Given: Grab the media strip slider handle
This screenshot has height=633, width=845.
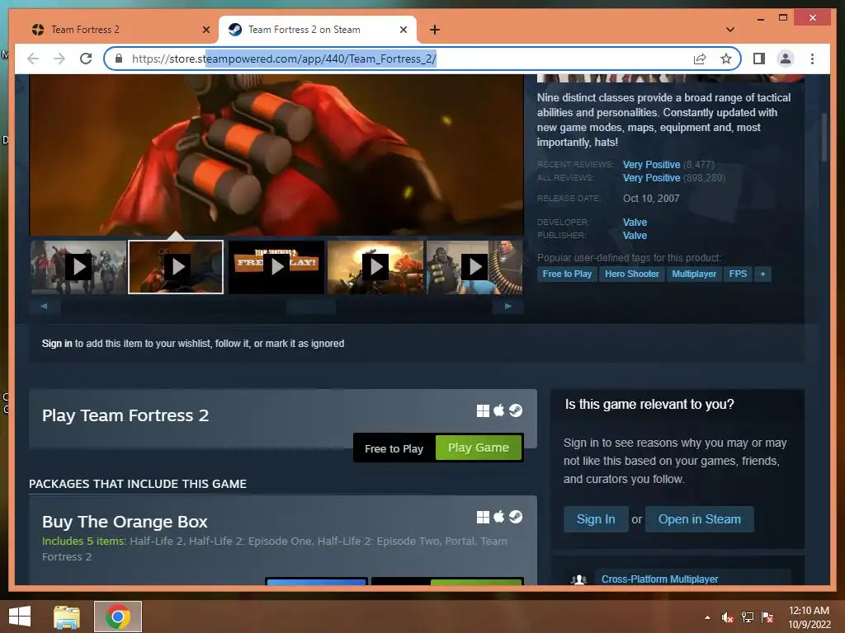Looking at the screenshot, I should (311, 307).
